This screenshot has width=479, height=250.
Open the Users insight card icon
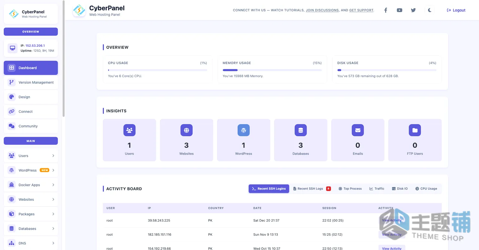pyautogui.click(x=129, y=130)
